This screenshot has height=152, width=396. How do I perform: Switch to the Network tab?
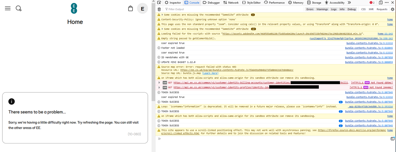tap(231, 3)
